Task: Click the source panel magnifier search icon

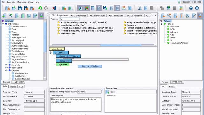Action: pos(11,16)
